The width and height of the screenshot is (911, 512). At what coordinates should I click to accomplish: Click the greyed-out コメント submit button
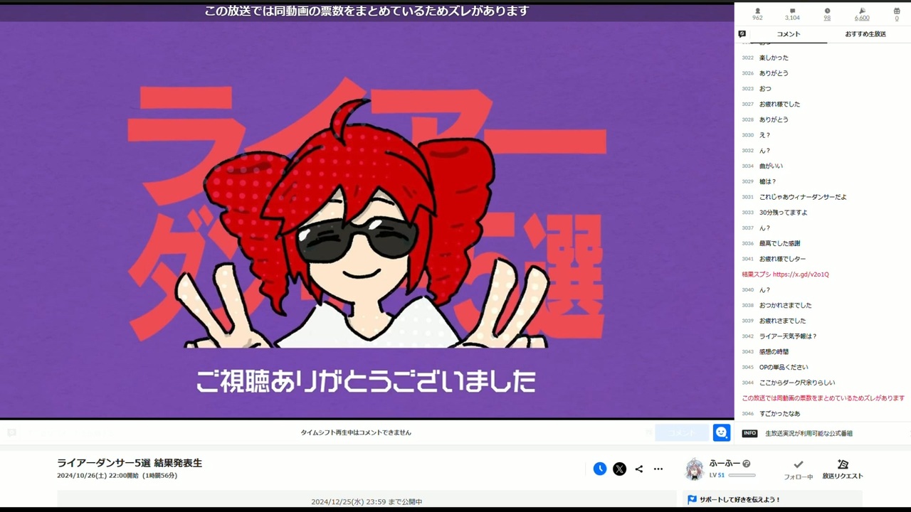[x=682, y=432]
